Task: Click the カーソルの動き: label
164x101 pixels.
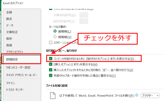Action: click(58, 27)
